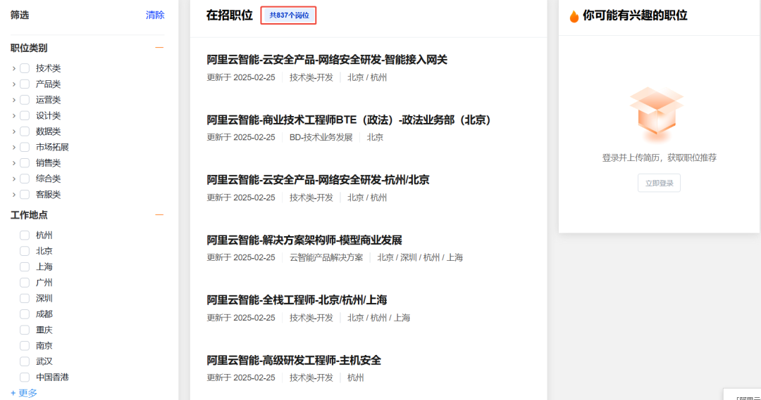Viewport: 761px width, 400px height.
Task: Click the BD-技术业务发展 category text
Action: 321,138
